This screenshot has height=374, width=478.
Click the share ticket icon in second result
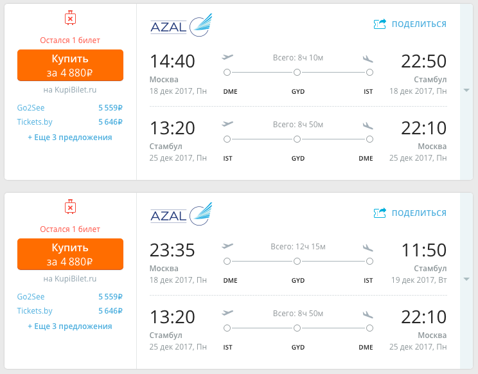click(380, 213)
